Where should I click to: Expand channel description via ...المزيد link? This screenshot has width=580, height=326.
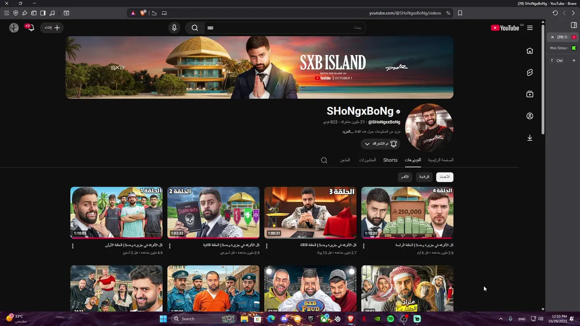(x=347, y=132)
